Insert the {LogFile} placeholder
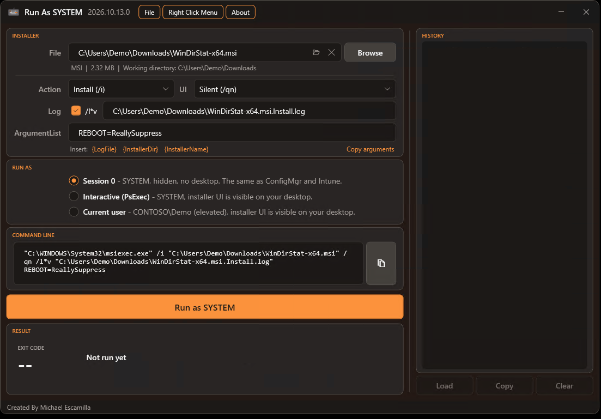Screen dimensions: 601x419 tap(104, 149)
